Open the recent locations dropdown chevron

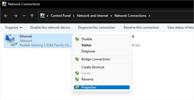click(x=24, y=16)
